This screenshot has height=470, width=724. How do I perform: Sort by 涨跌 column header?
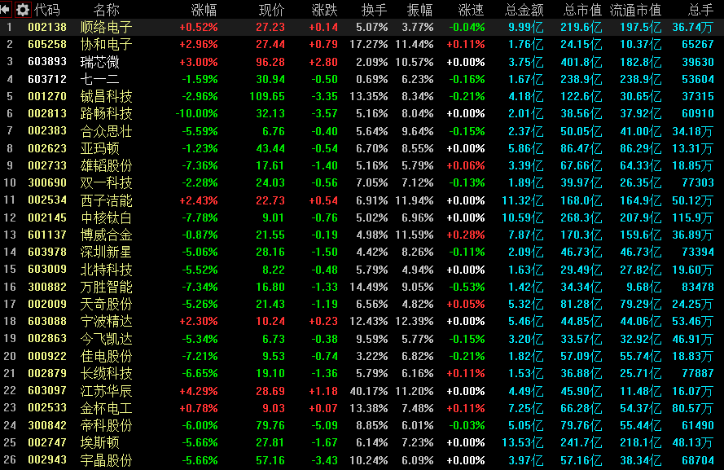pyautogui.click(x=325, y=10)
